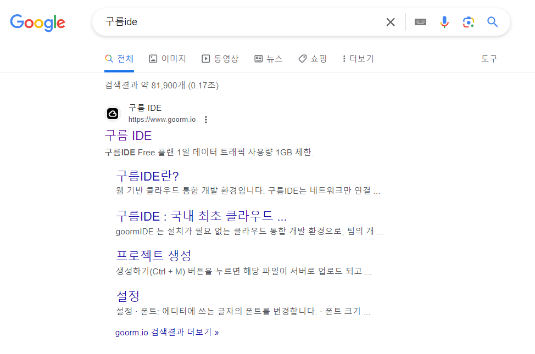Open Google Lens image search
The width and height of the screenshot is (535, 354).
469,22
